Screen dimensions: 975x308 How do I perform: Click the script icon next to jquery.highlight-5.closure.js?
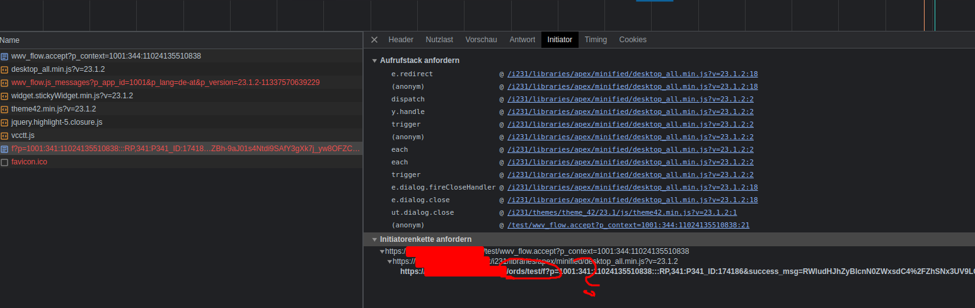click(4, 122)
